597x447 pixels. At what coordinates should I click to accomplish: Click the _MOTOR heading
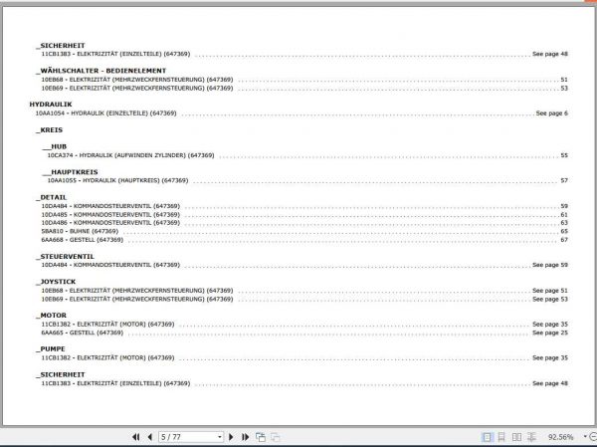51,316
